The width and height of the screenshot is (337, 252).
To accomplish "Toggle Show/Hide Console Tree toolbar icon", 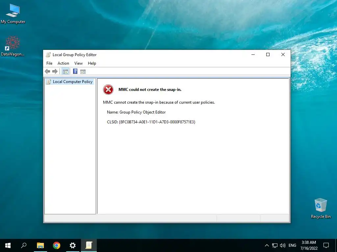I will tap(65, 71).
